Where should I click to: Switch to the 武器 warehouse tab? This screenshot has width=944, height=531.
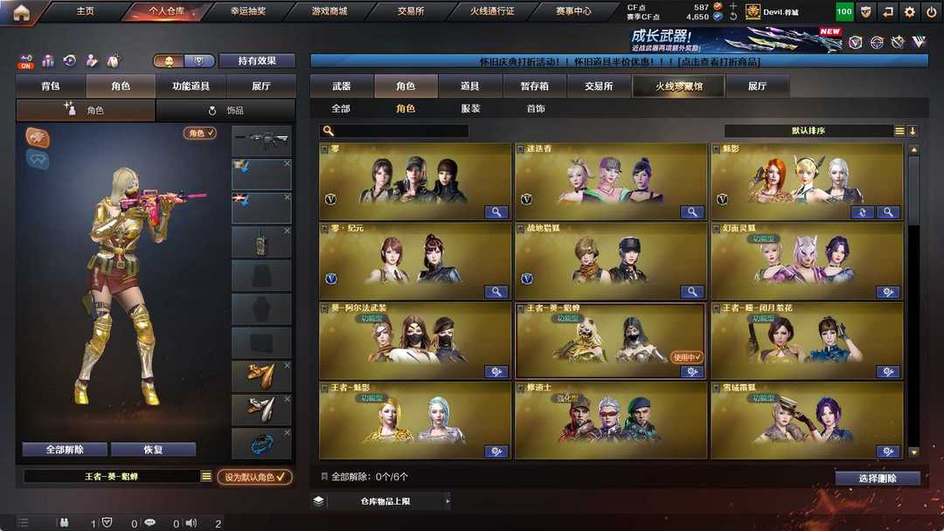pyautogui.click(x=342, y=86)
